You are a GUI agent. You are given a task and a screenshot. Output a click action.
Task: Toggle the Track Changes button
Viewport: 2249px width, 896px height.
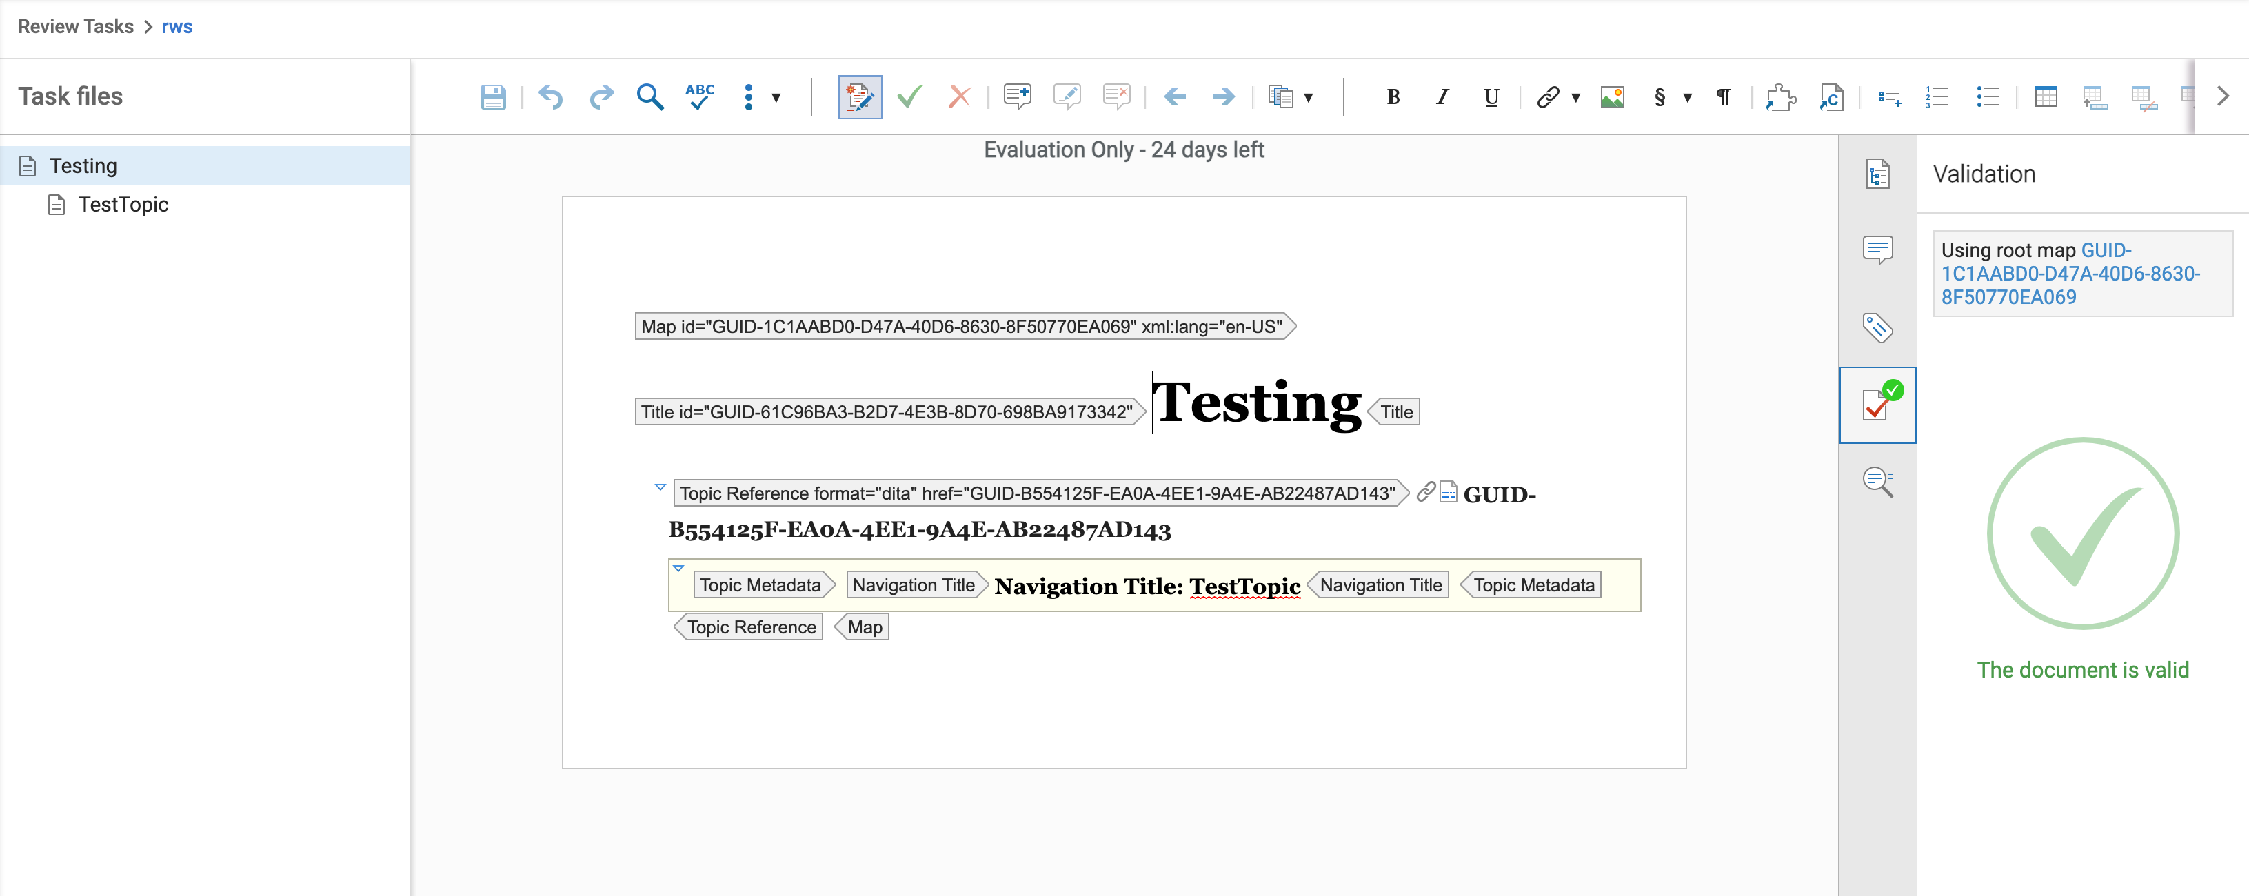click(860, 97)
